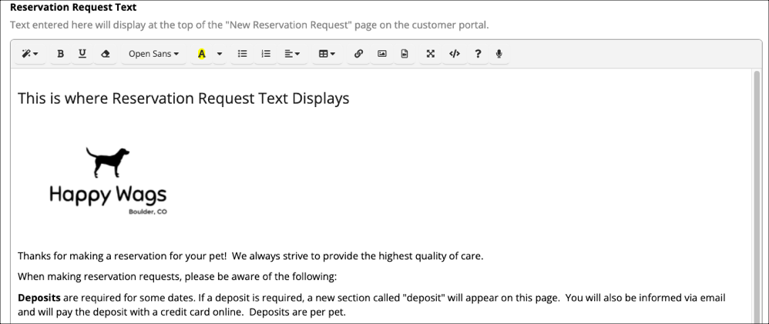Open the Open Sans font family dropdown
769x324 pixels.
tap(153, 54)
